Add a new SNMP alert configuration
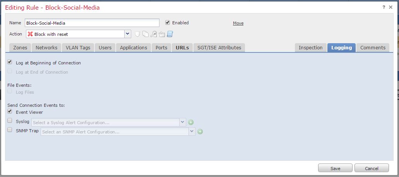Image resolution: width=399 pixels, height=177 pixels. coord(200,131)
